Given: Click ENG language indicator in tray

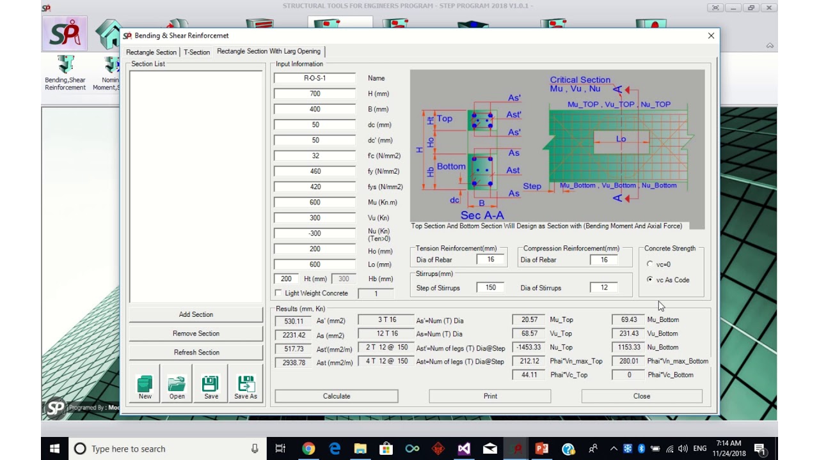Looking at the screenshot, I should tap(700, 448).
